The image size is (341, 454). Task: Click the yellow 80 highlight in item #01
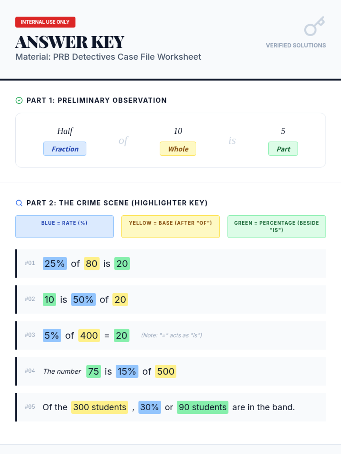click(x=92, y=264)
